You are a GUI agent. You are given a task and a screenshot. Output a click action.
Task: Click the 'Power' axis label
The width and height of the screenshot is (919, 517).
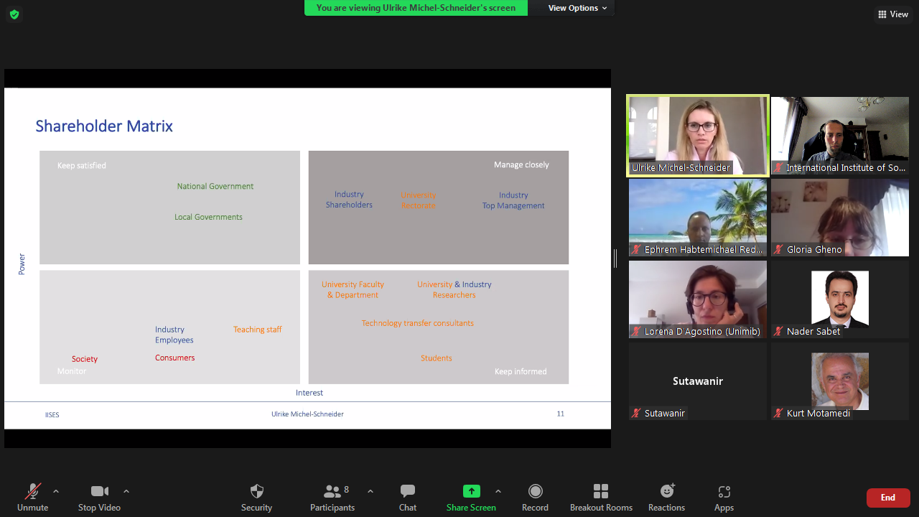(x=22, y=264)
